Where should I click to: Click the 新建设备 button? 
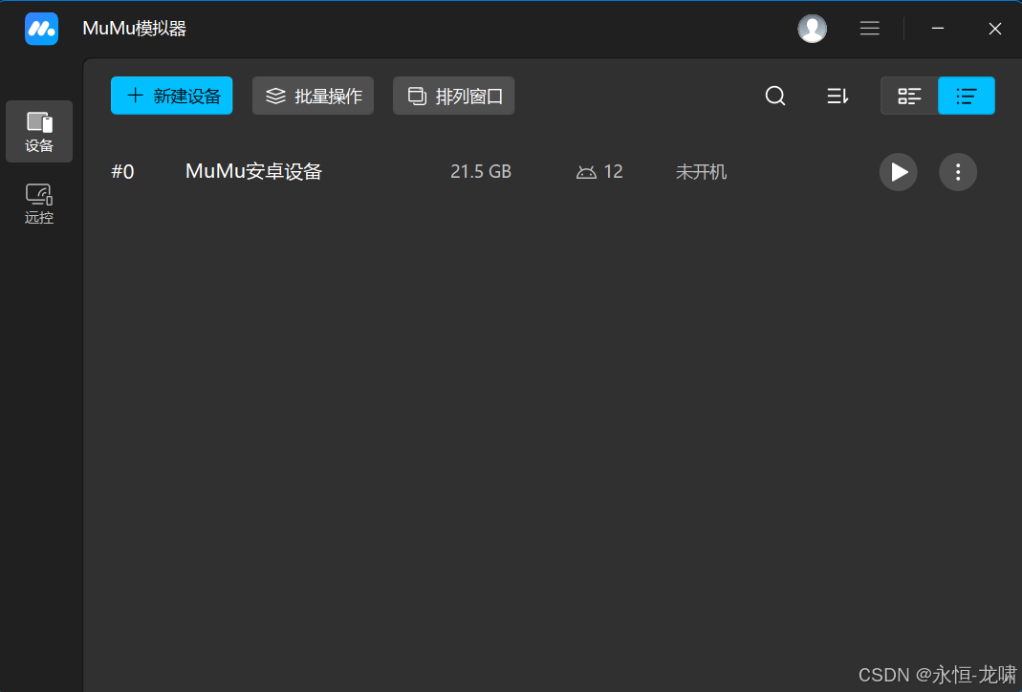[x=171, y=96]
